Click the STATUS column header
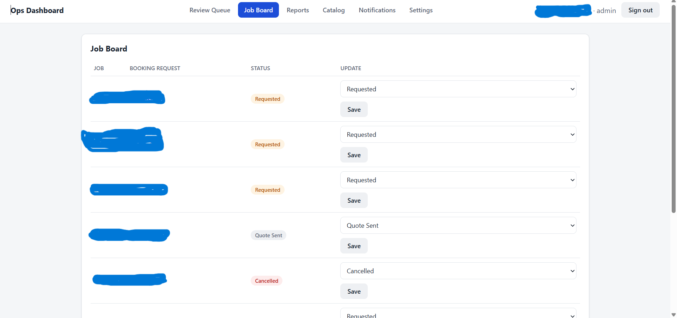677x318 pixels. (260, 68)
